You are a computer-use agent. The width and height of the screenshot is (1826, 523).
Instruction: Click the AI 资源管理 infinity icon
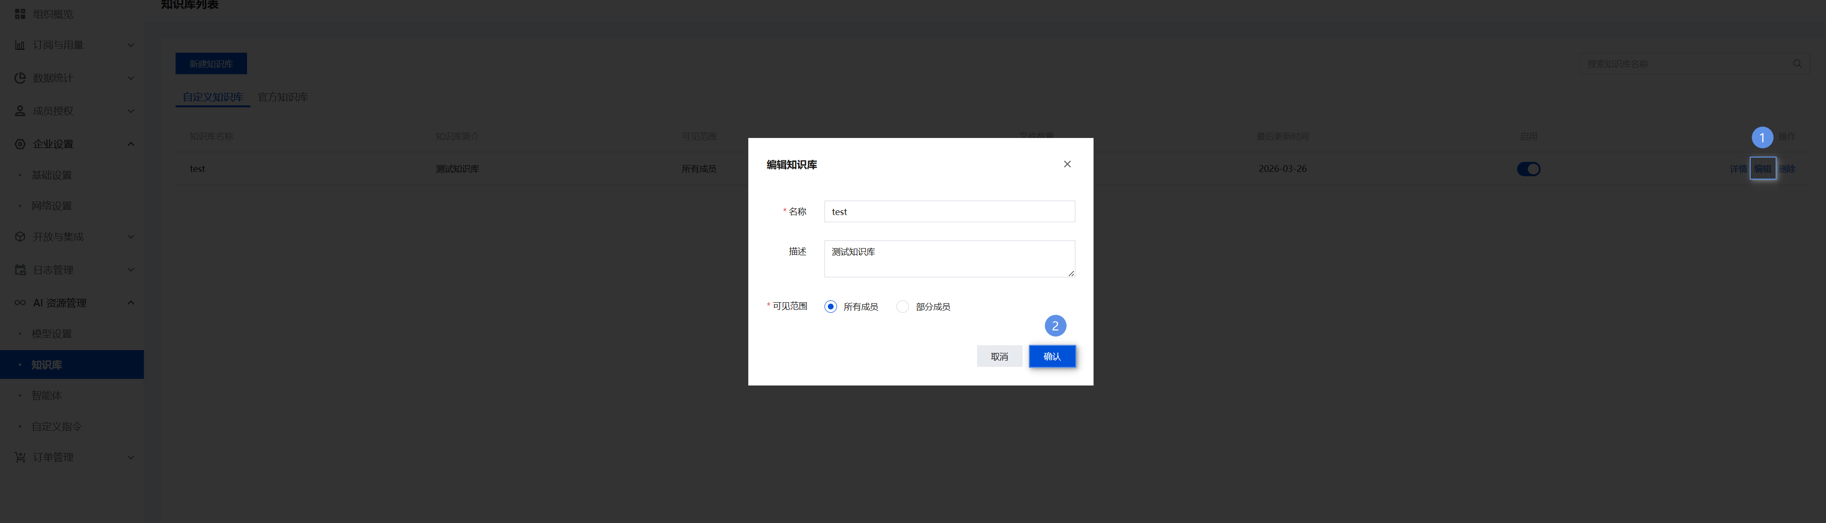(x=20, y=303)
